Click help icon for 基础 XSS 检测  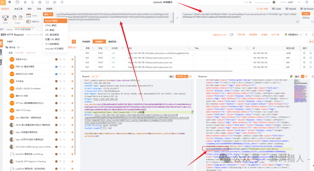(x=60, y=96)
